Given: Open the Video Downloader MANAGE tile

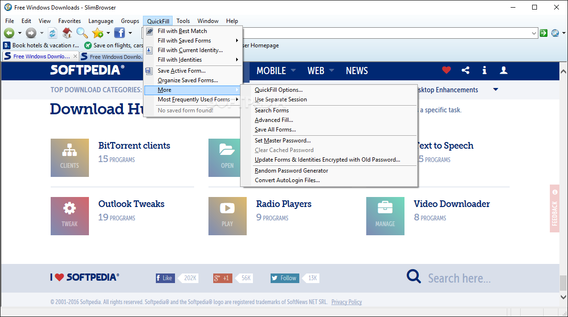Looking at the screenshot, I should tap(385, 216).
